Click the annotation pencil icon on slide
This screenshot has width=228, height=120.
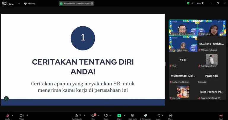pyautogui.click(x=6, y=99)
